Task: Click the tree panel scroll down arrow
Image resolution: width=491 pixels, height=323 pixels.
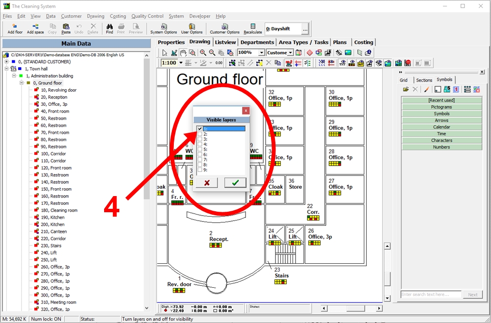Action: tap(146, 308)
